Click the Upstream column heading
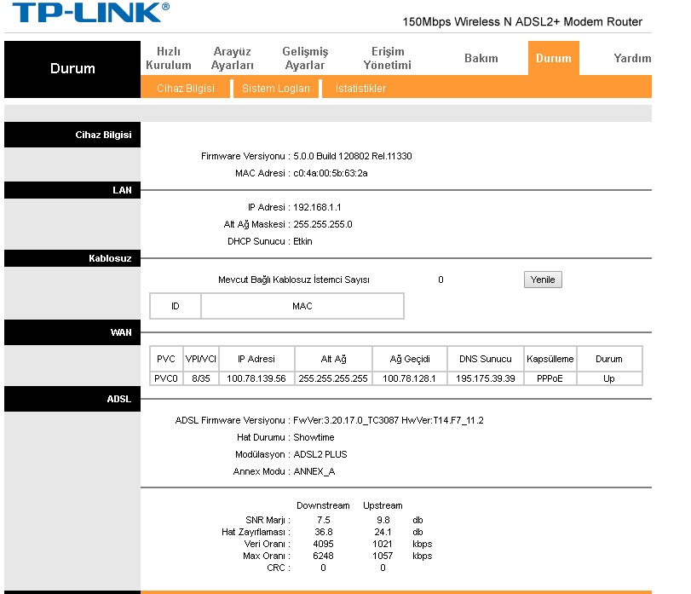Viewport: 691px width, 594px height. [383, 505]
